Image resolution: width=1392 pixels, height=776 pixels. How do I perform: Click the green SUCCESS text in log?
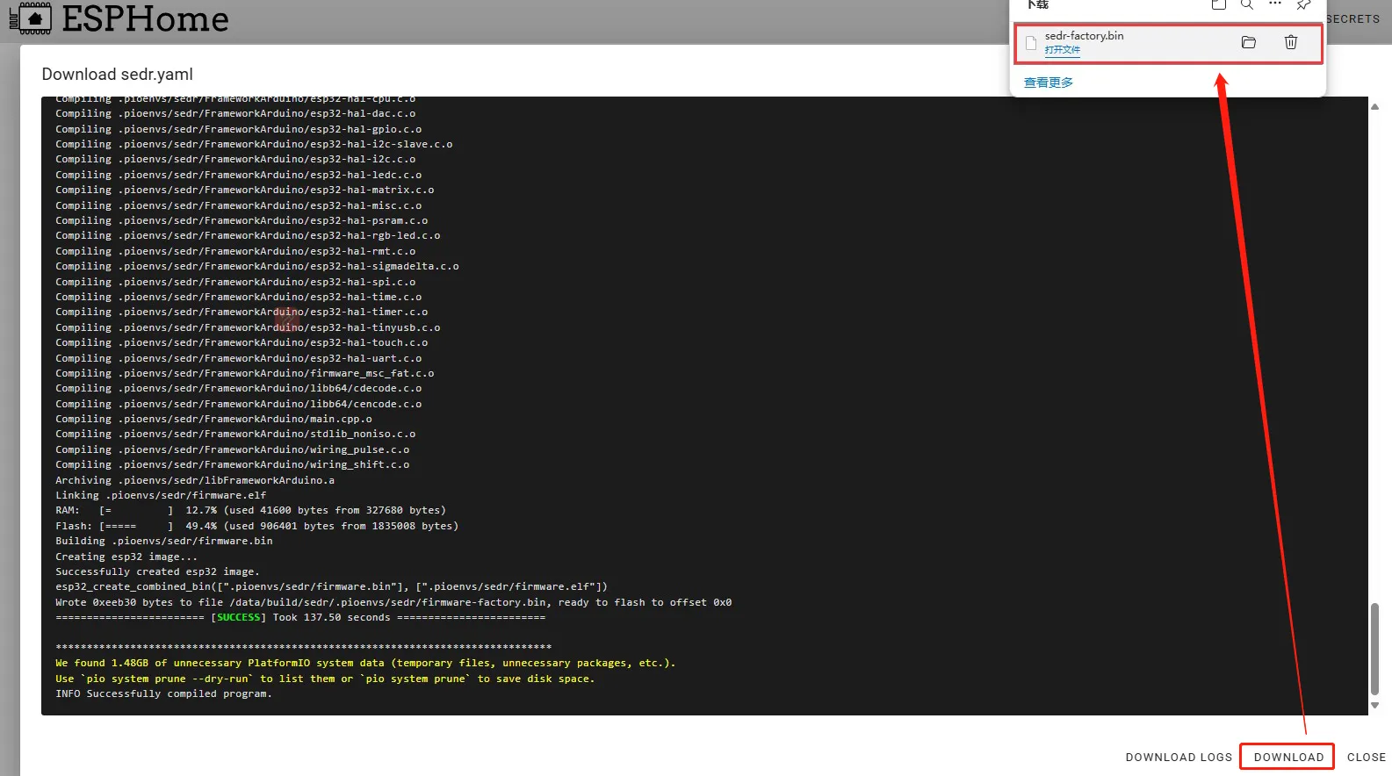pyautogui.click(x=238, y=617)
